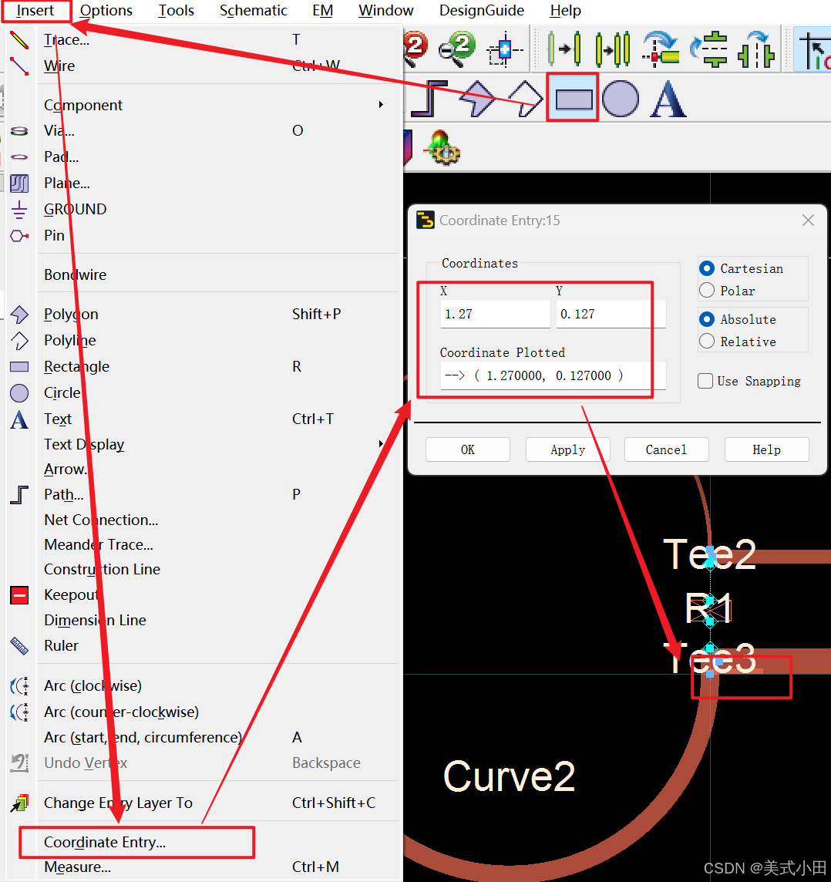Click the Change Entry Layer icon
831x882 pixels.
tap(19, 803)
